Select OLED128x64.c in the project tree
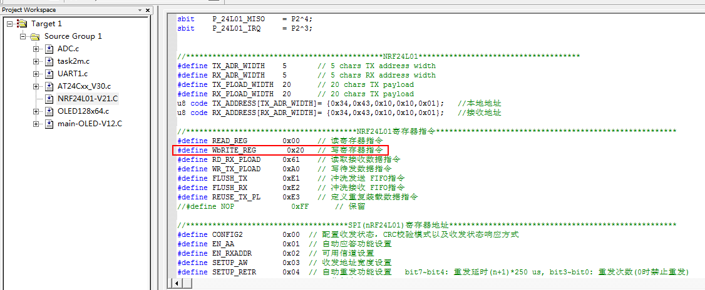The width and height of the screenshot is (705, 290). point(83,111)
